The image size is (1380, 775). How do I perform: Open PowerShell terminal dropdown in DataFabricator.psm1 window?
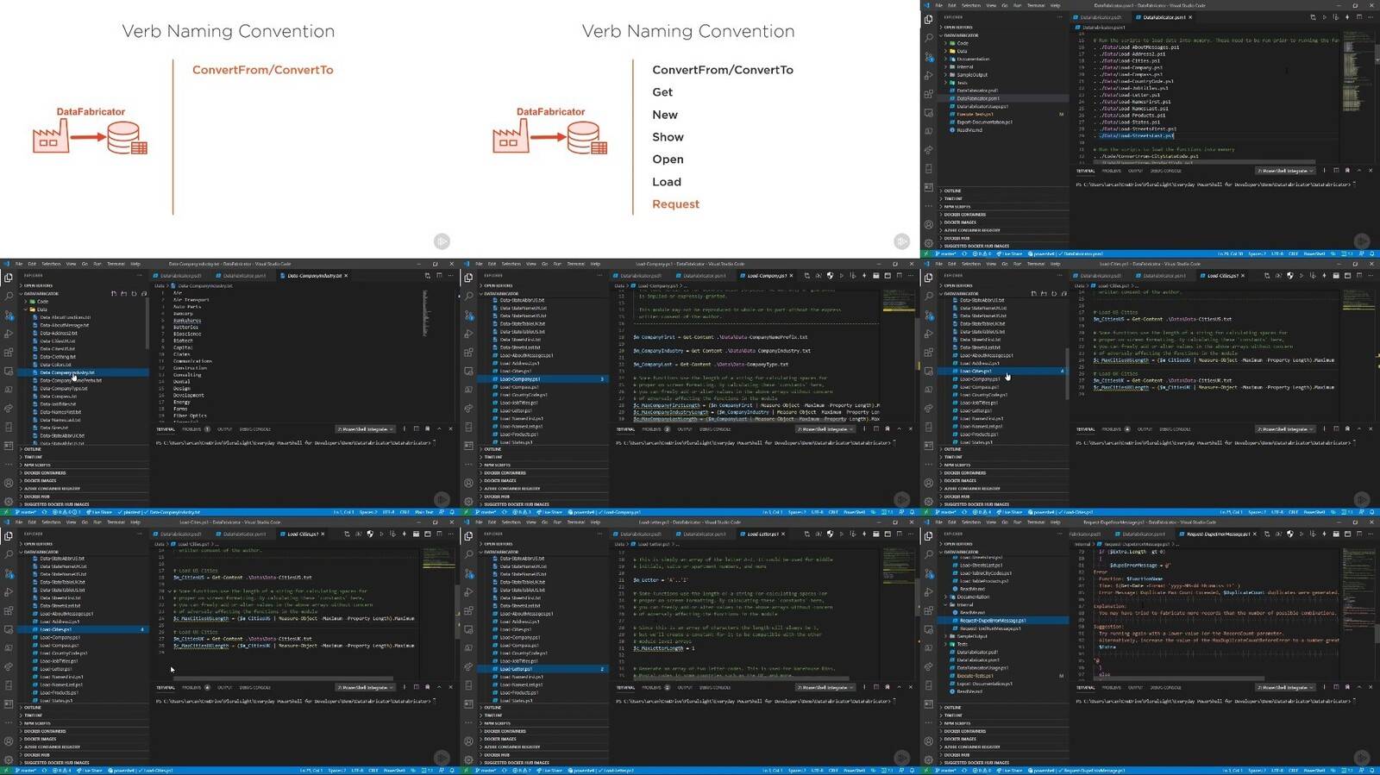pyautogui.click(x=1285, y=171)
